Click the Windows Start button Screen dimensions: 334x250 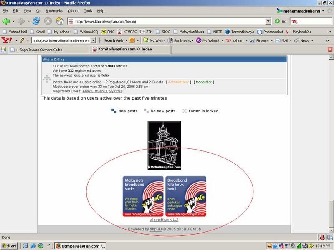coord(9,246)
